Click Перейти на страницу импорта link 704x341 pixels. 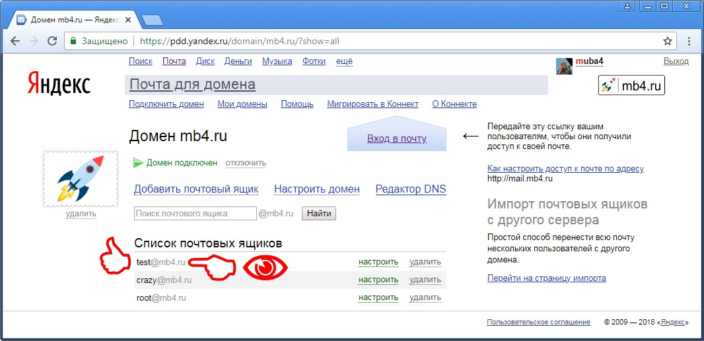[546, 278]
